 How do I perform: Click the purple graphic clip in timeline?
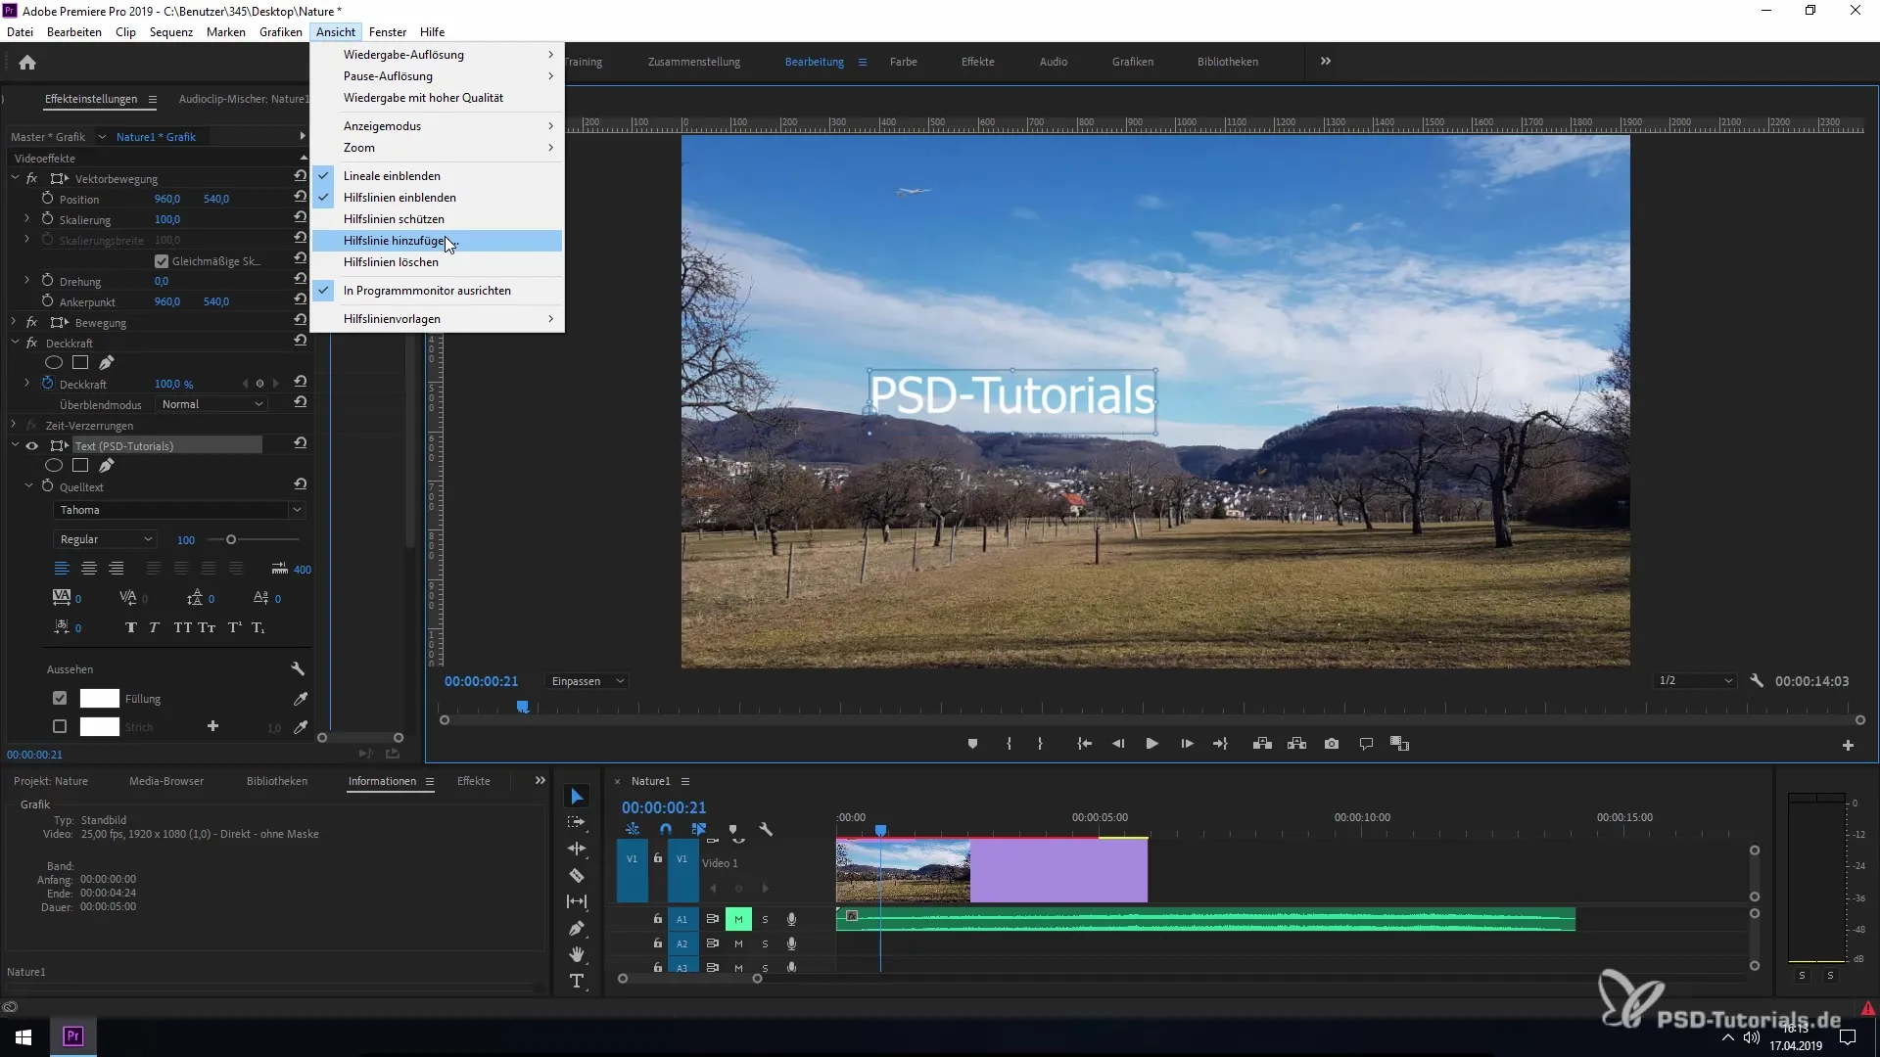(x=1058, y=871)
